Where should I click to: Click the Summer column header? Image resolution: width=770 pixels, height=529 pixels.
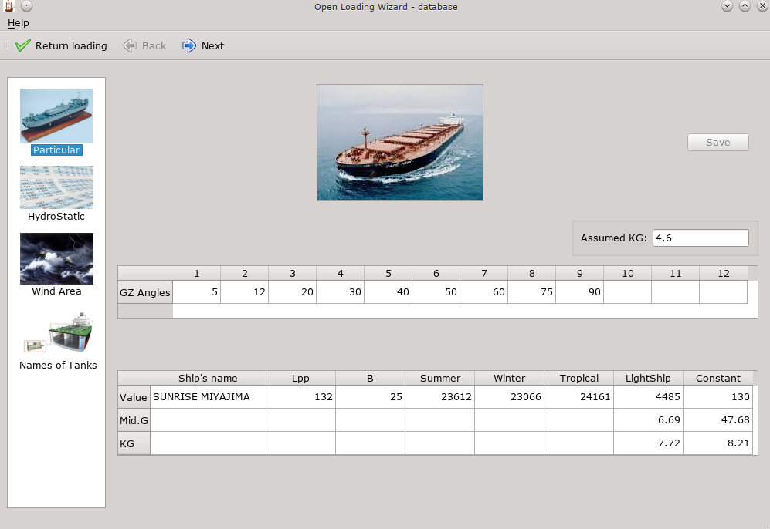tap(439, 378)
